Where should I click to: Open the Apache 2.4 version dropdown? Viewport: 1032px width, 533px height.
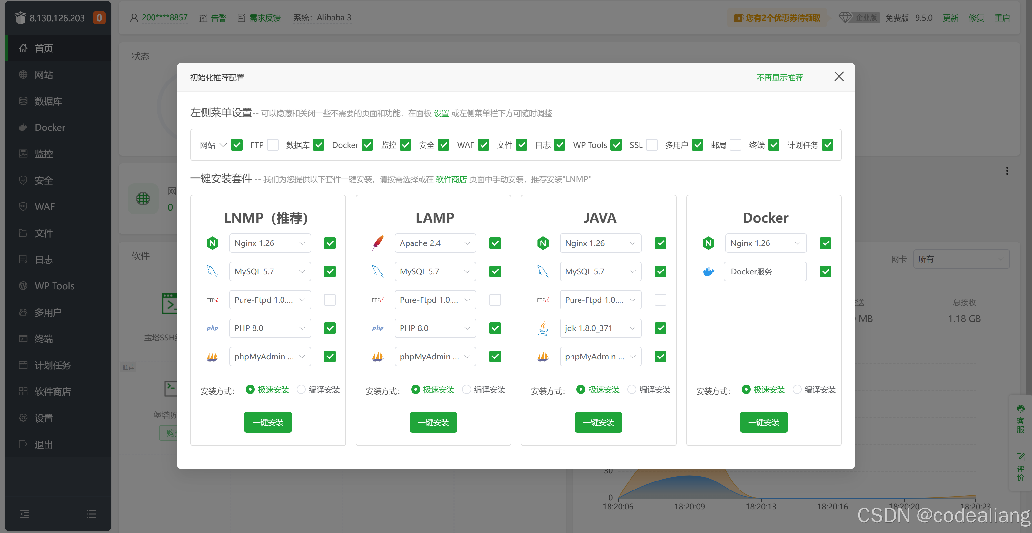(x=435, y=243)
